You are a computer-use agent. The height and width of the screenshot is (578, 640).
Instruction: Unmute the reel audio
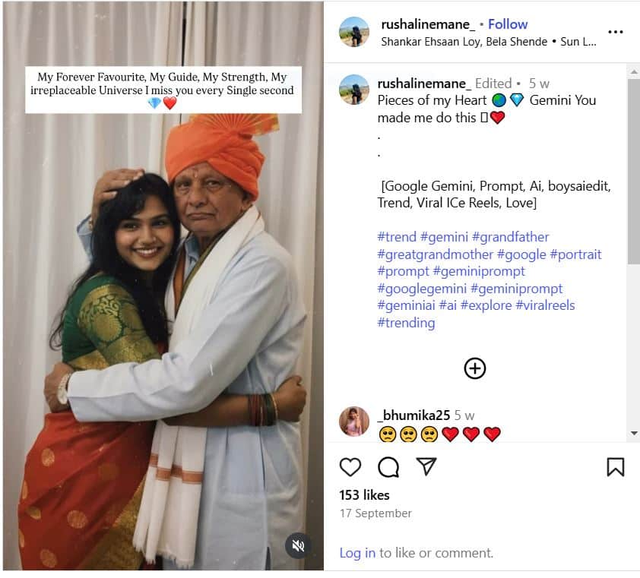[298, 545]
